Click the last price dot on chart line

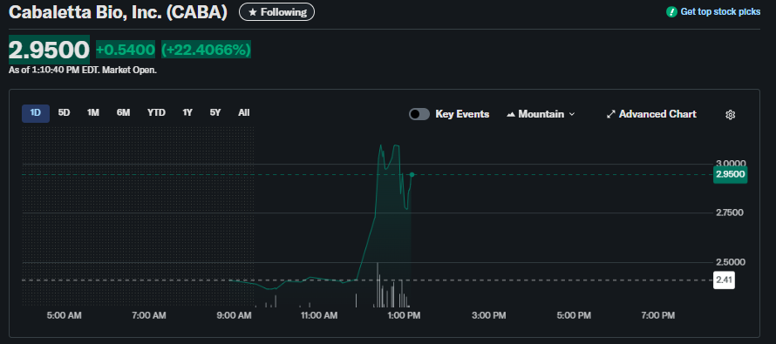412,174
